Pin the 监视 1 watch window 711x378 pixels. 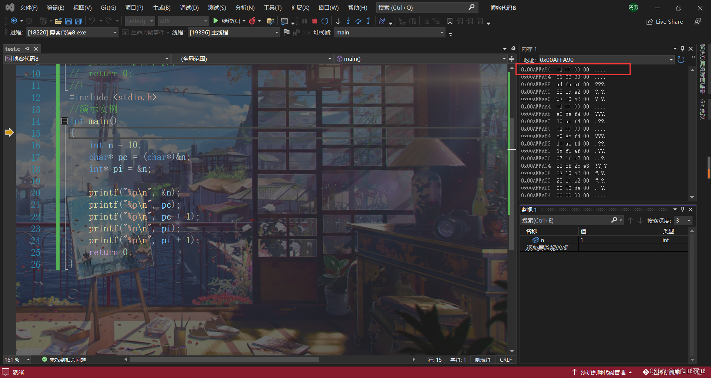click(683, 210)
